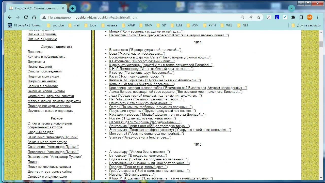This screenshot has height=183, width=325.
Task: Open Записи в альбомах link
Action: [x=43, y=86]
